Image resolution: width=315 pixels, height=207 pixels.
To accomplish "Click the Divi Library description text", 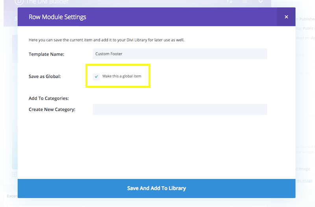I will 106,40.
